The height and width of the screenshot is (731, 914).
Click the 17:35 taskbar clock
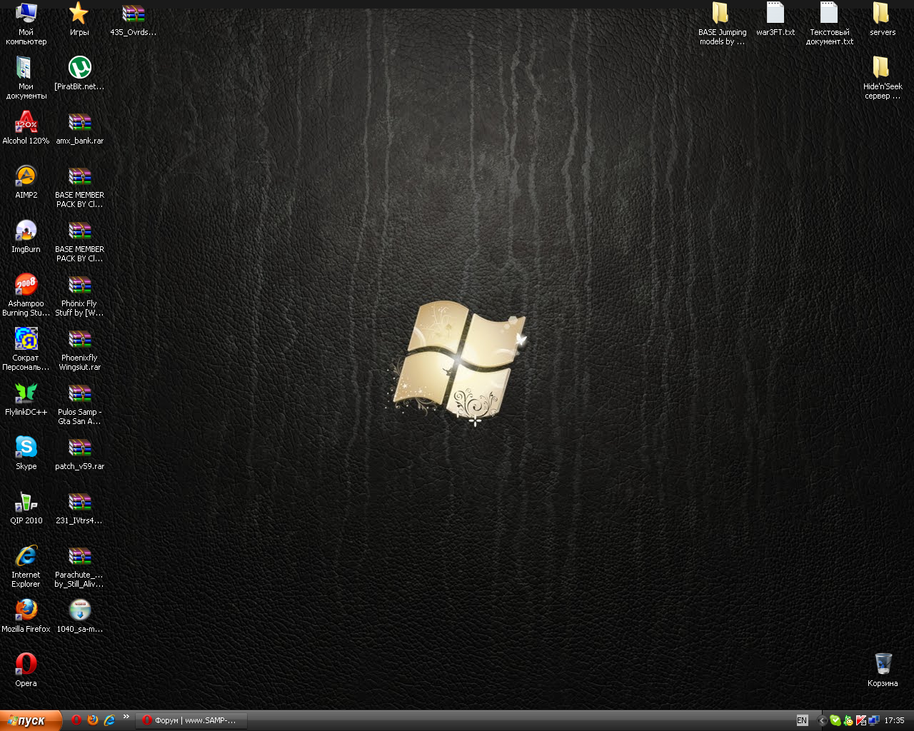coord(894,720)
